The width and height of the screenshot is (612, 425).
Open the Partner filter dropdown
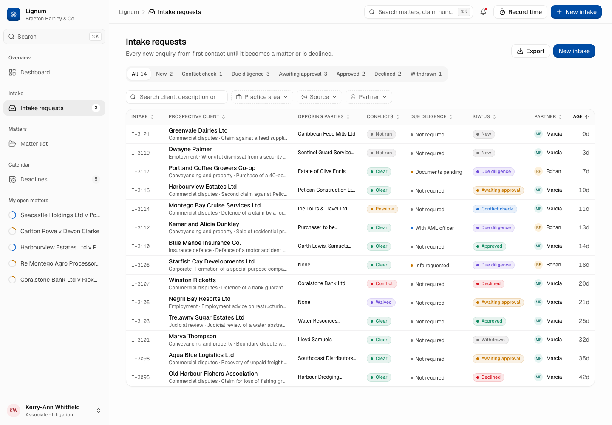369,97
